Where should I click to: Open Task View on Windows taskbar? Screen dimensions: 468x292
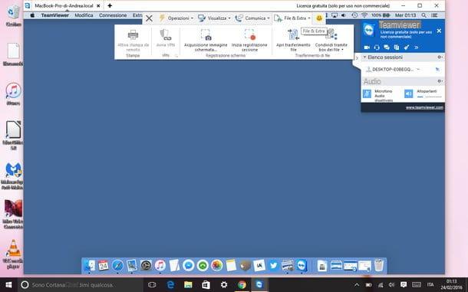tap(152, 285)
